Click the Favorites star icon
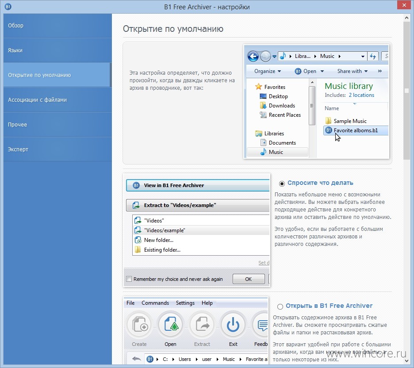Screen dimensions: 414x368 pos(258,87)
